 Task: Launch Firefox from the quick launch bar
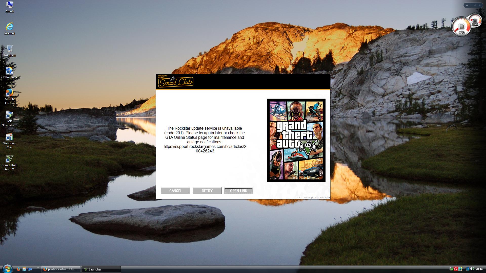click(18, 269)
